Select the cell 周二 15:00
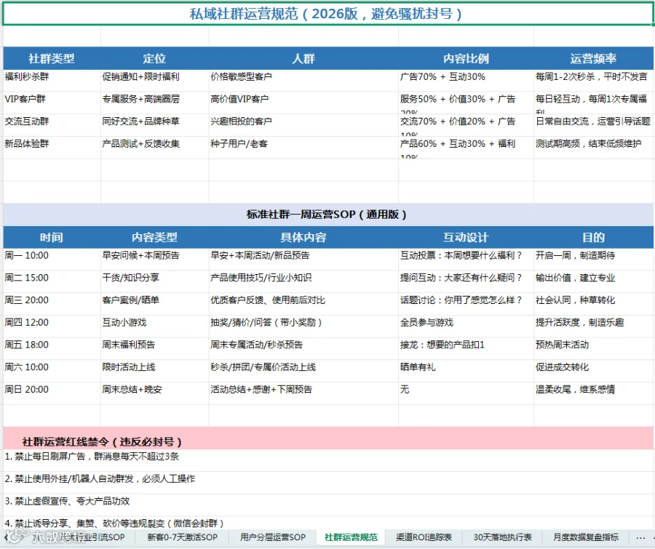This screenshot has height=549, width=655. pyautogui.click(x=52, y=282)
